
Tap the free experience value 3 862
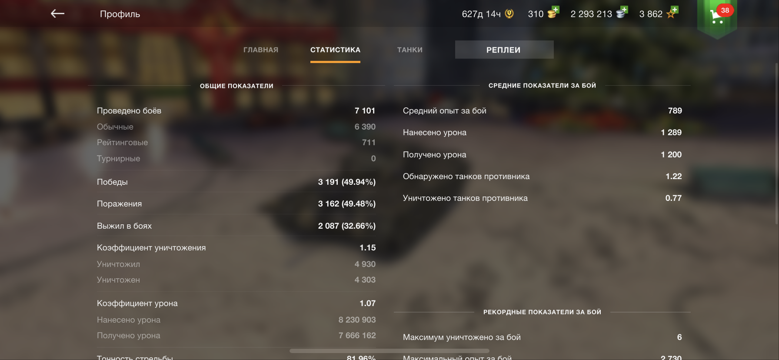pos(651,14)
